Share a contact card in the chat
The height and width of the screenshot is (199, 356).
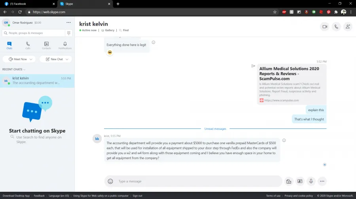pos(300,181)
